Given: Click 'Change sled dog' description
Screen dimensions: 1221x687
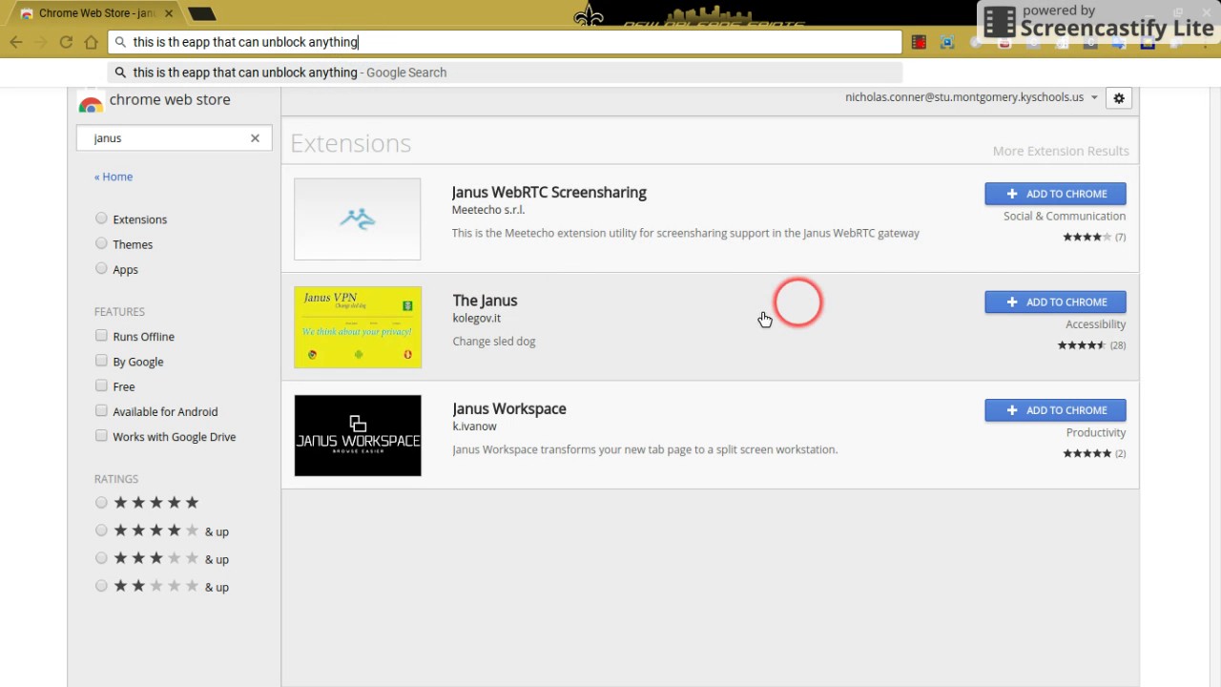Looking at the screenshot, I should click(493, 342).
